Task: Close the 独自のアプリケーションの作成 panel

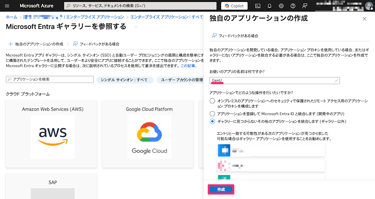Action: 364,19
